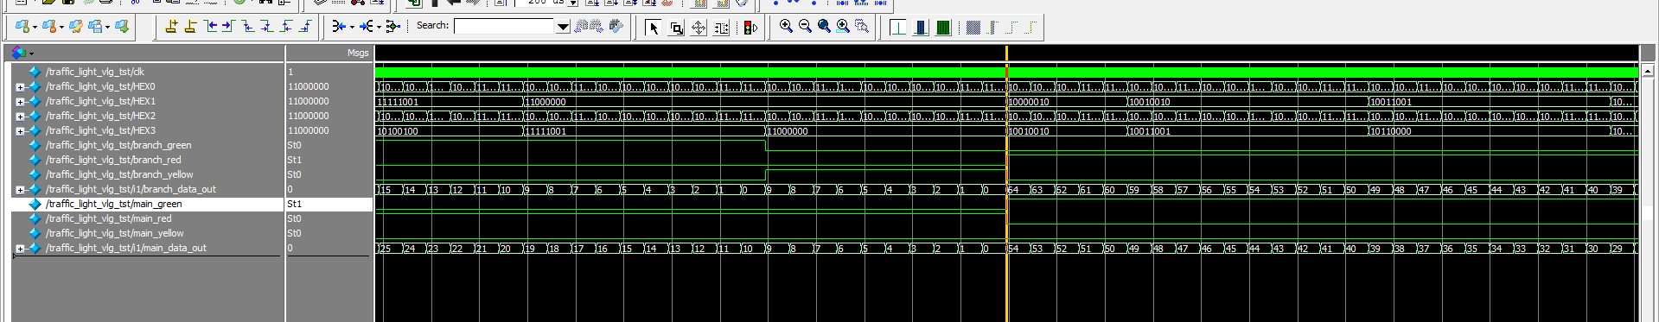Click the Edit wave pencil icon
The image size is (1659, 322).
tap(76, 27)
